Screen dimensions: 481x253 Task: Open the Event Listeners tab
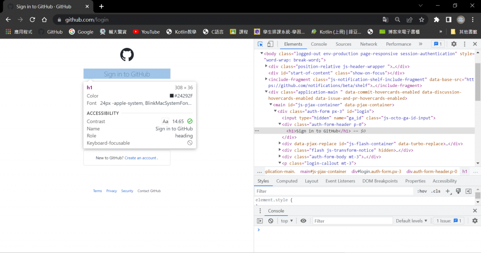(x=340, y=181)
